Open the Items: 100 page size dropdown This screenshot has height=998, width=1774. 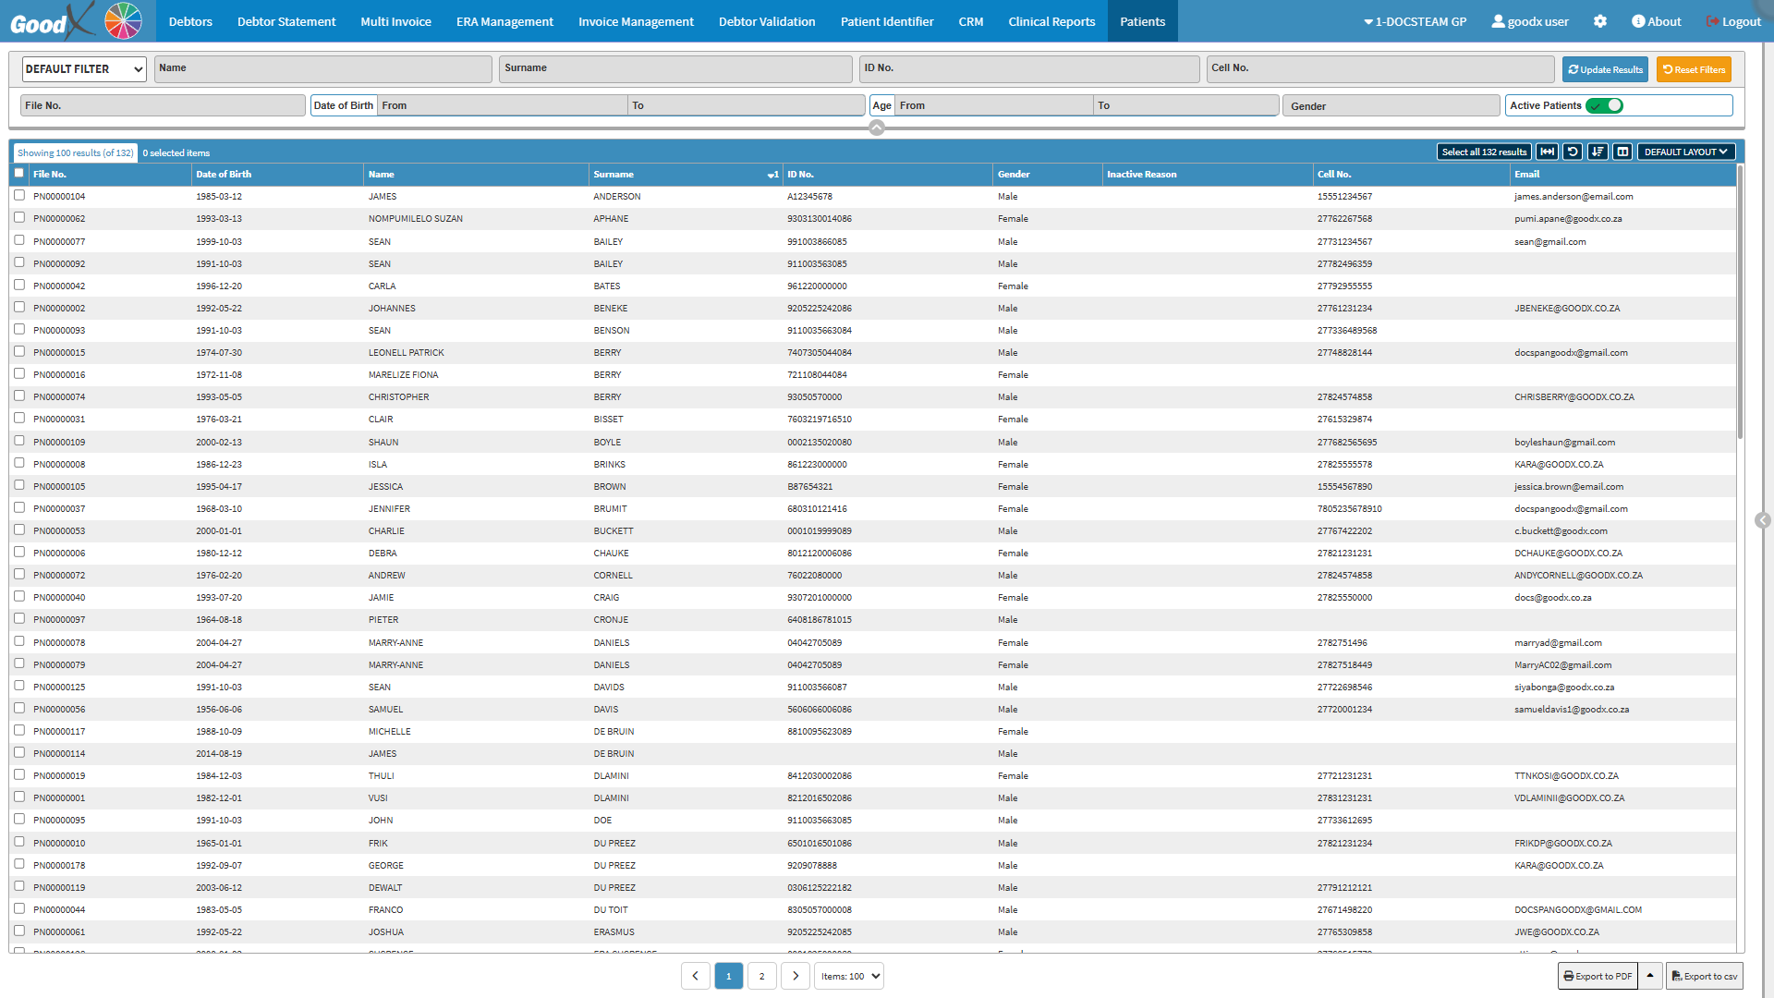(x=849, y=976)
